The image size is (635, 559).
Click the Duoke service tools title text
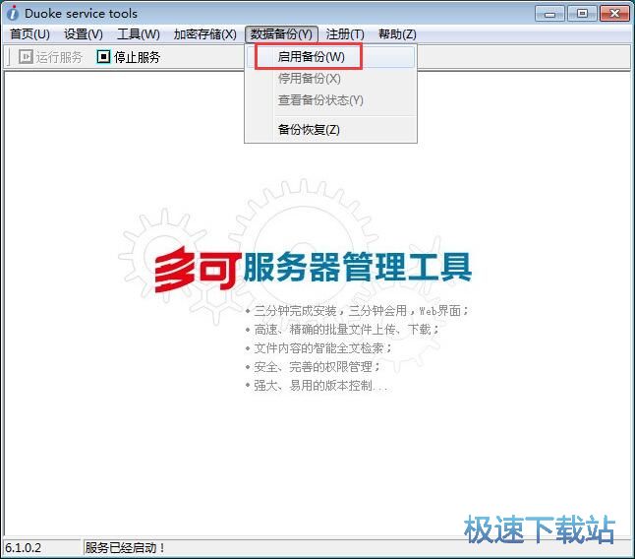pos(81,14)
